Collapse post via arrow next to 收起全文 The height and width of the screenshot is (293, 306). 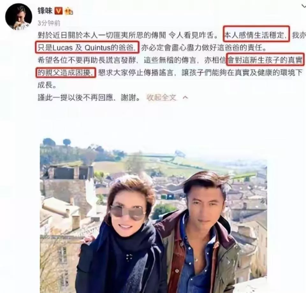click(x=185, y=97)
